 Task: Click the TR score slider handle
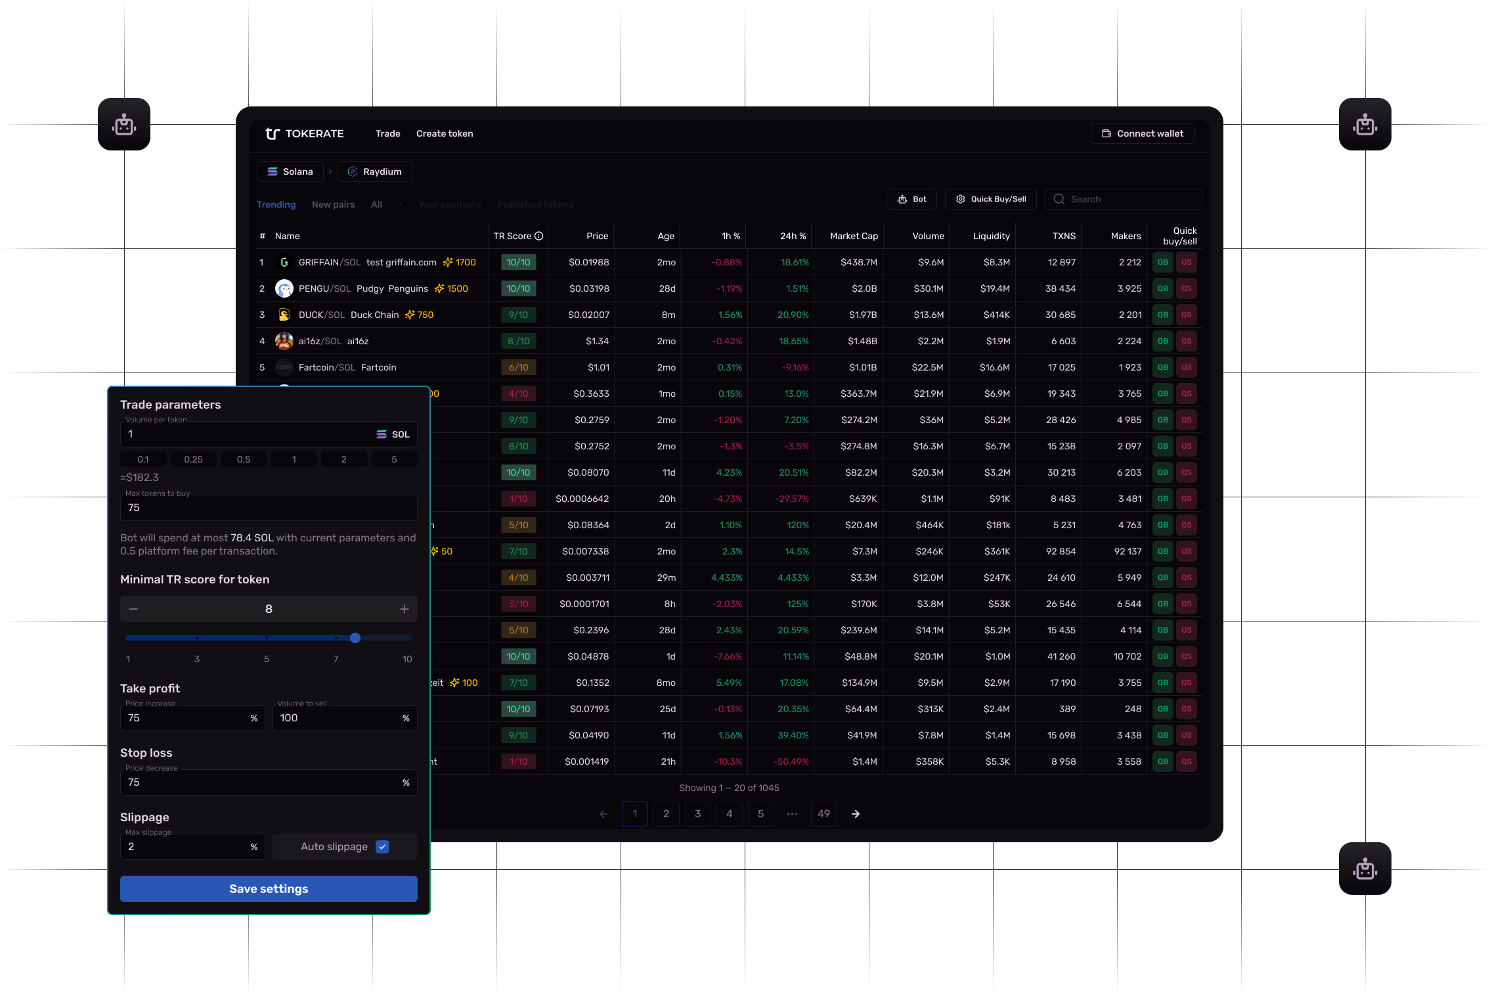pyautogui.click(x=355, y=638)
